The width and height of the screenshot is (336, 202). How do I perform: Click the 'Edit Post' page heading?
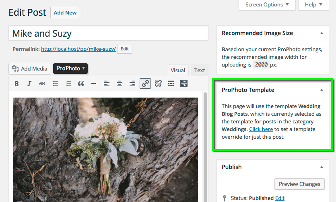coord(27,12)
